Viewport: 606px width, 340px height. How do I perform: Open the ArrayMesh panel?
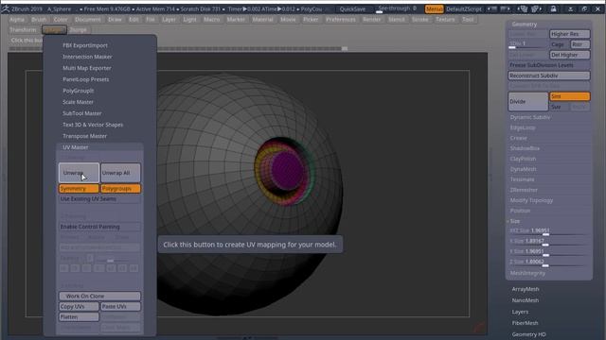[x=526, y=289]
